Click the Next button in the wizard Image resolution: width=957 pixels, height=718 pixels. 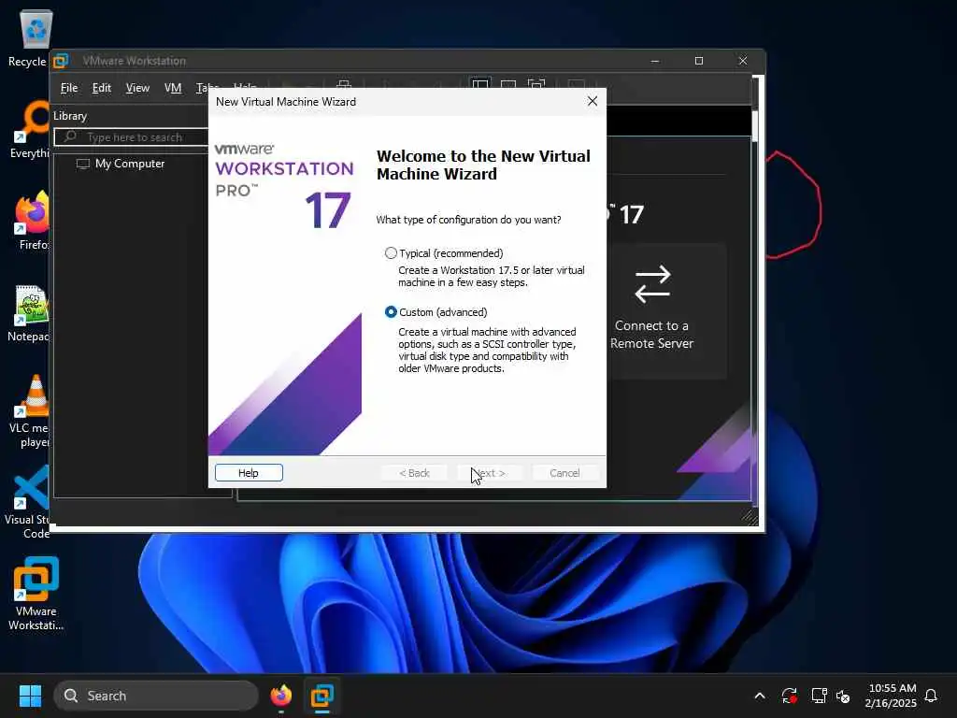coord(490,472)
